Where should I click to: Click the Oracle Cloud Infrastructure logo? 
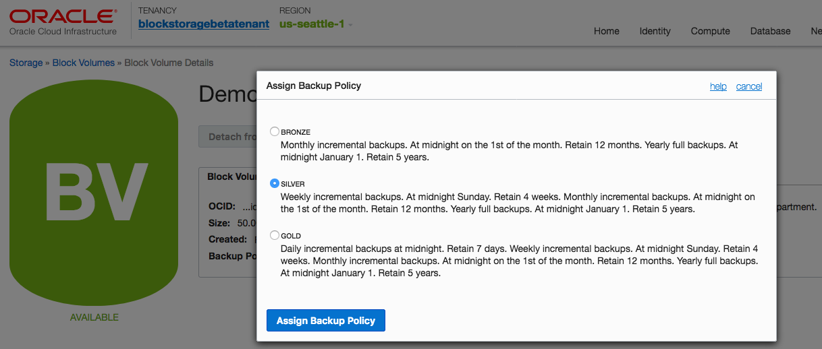[x=63, y=22]
